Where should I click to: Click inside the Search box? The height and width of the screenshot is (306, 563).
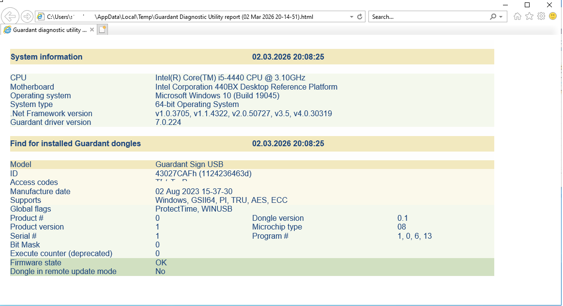pyautogui.click(x=426, y=16)
